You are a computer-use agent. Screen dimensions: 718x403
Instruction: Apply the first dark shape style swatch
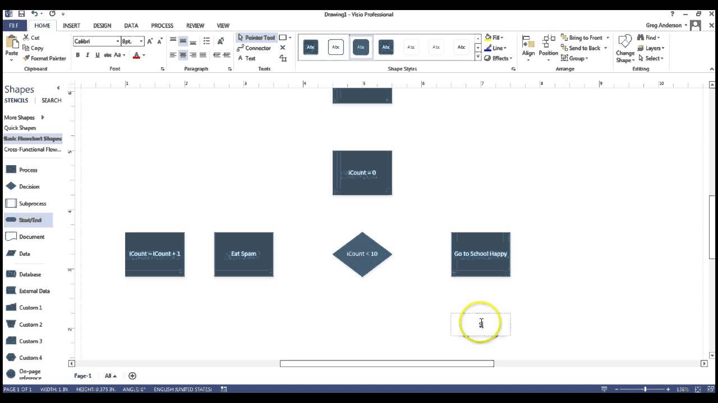pyautogui.click(x=310, y=47)
